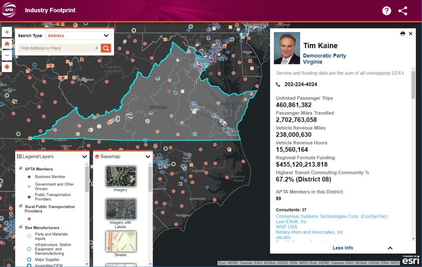This screenshot has height=267, width=422.
Task: Click the APTA logo
Action: coord(9,10)
